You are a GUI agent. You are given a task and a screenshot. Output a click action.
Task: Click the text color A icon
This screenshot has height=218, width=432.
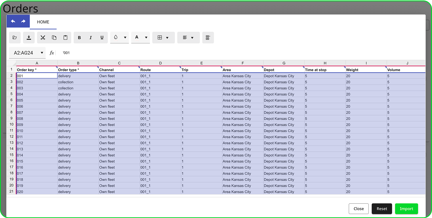[x=137, y=37]
